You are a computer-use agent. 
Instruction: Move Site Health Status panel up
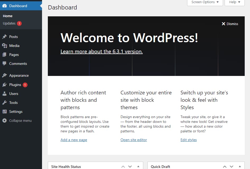click(x=123, y=167)
